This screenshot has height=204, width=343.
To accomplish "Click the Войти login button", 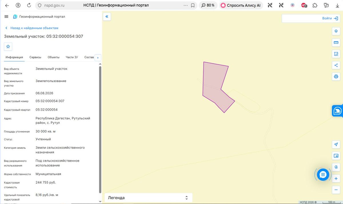I will click(330, 18).
